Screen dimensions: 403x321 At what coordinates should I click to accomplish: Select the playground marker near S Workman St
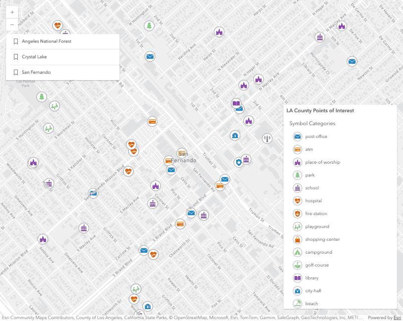pyautogui.click(x=48, y=128)
